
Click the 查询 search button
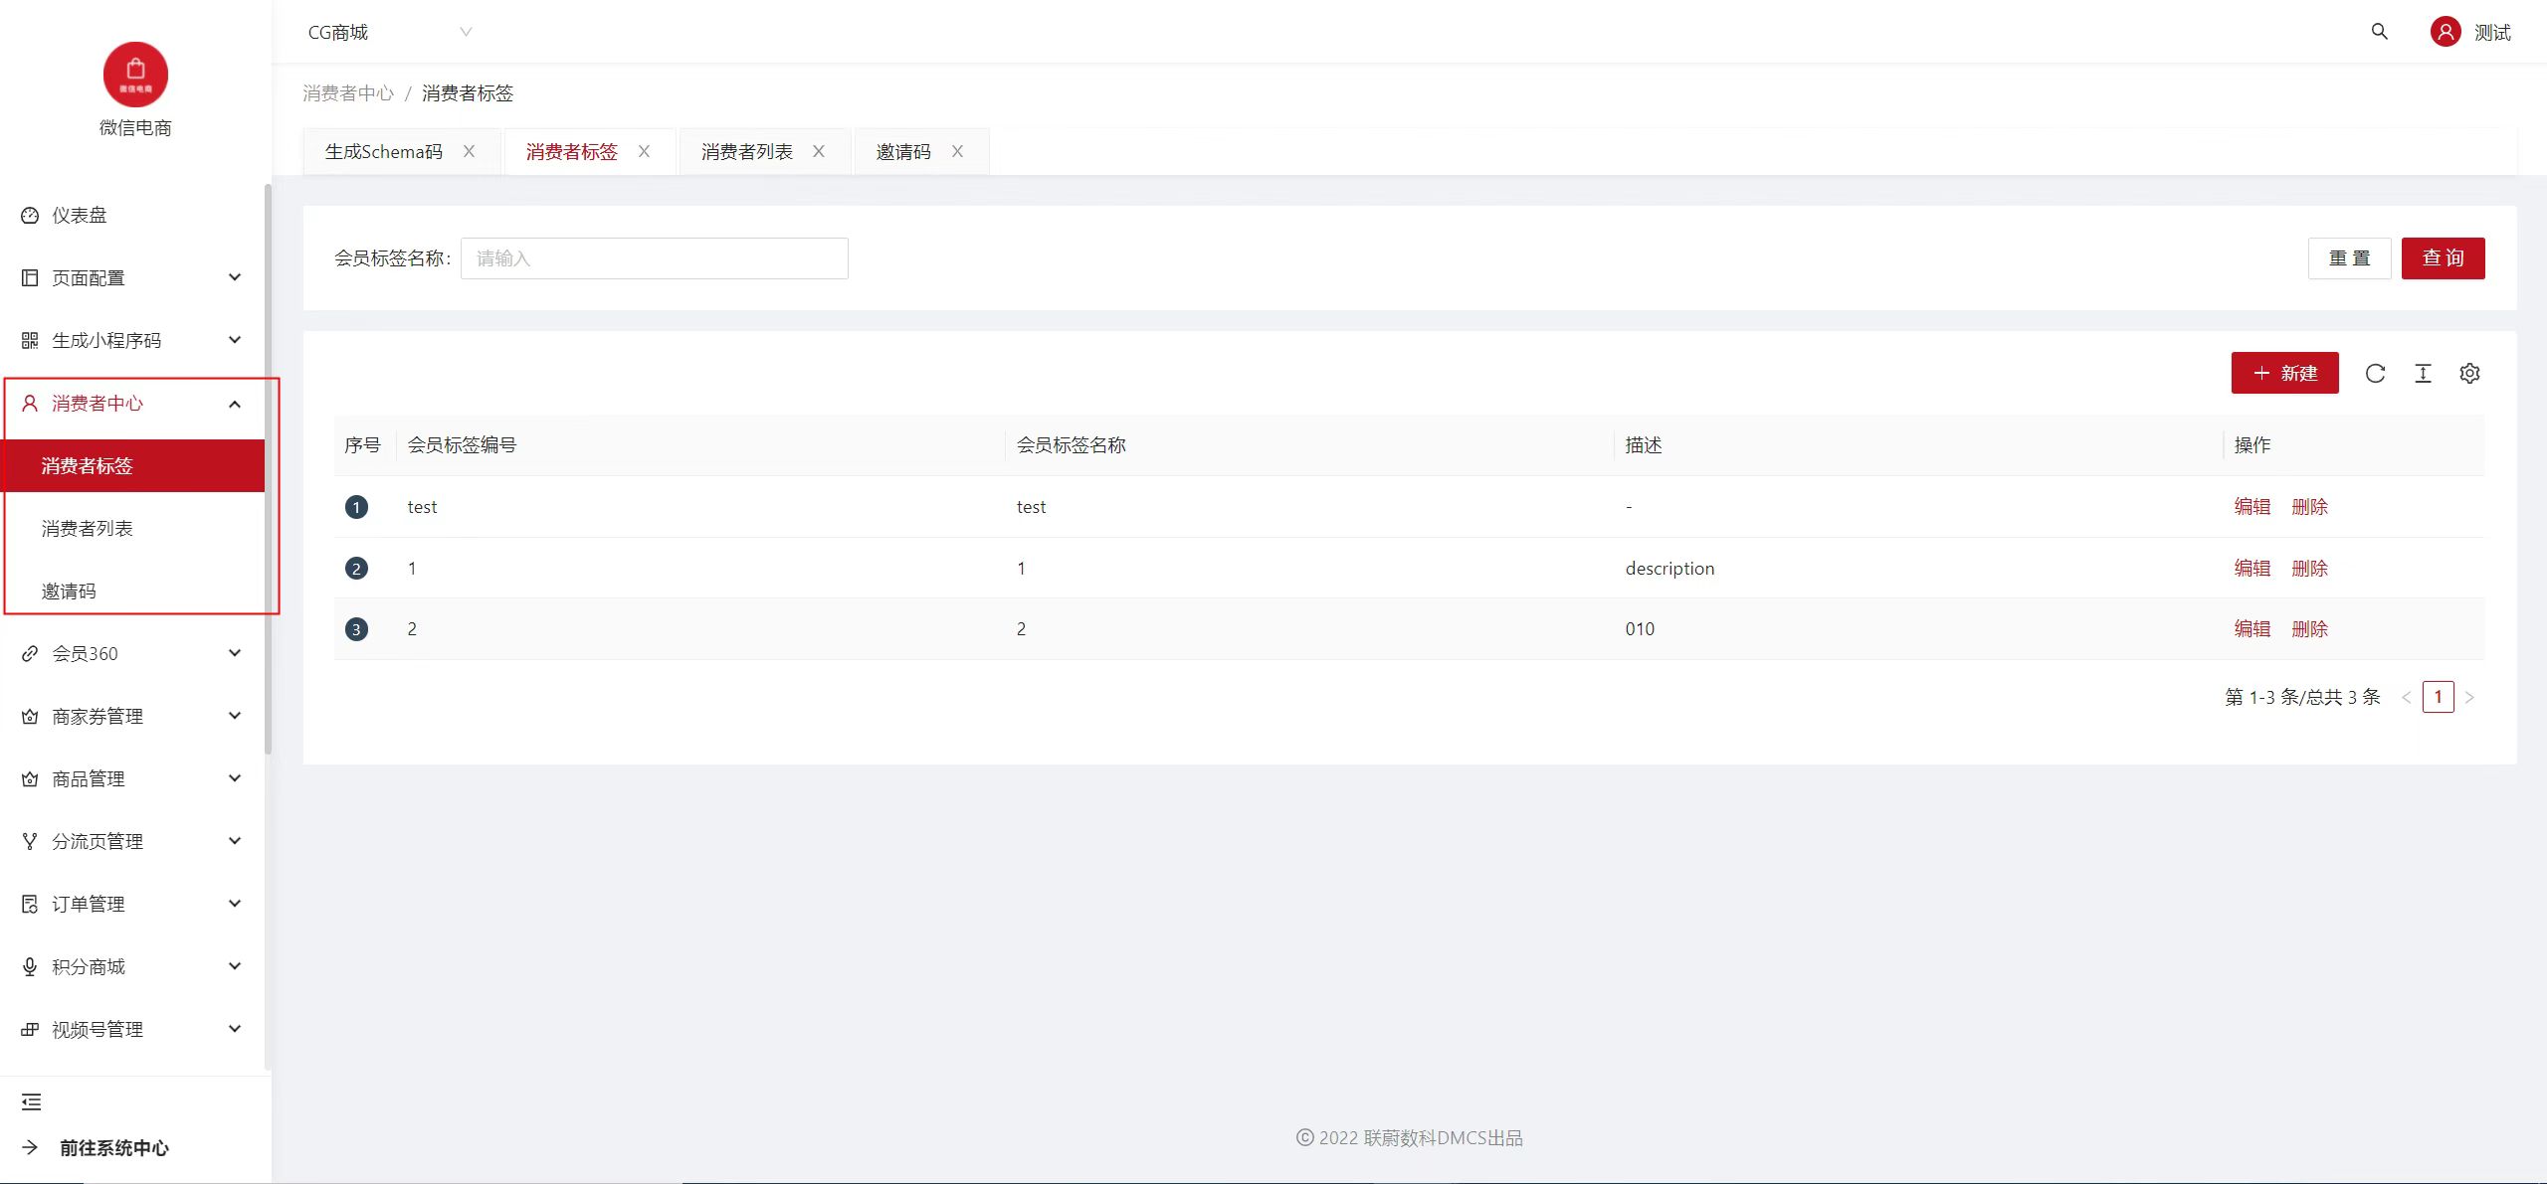coord(2443,258)
